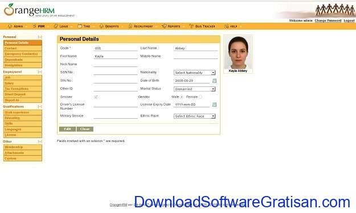Open the Bug Tracker menu

[x=202, y=26]
